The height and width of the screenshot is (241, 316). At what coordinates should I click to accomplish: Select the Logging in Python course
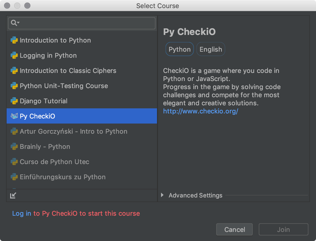pyautogui.click(x=82, y=55)
